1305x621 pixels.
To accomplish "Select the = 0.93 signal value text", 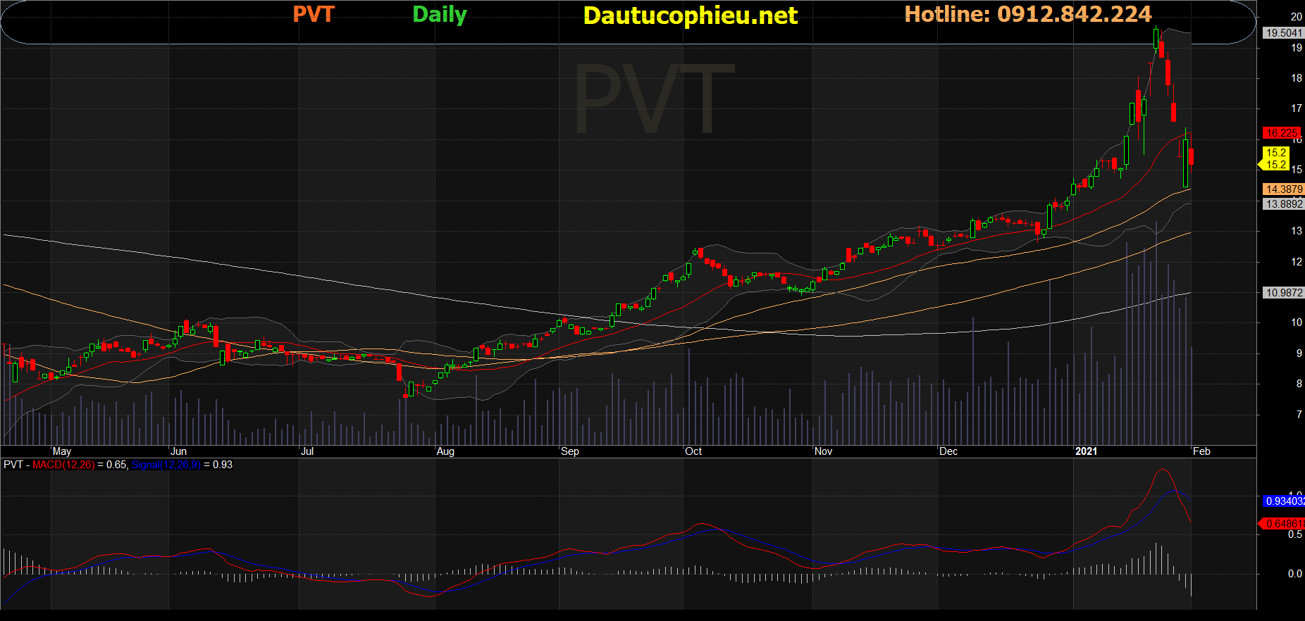I will (218, 465).
